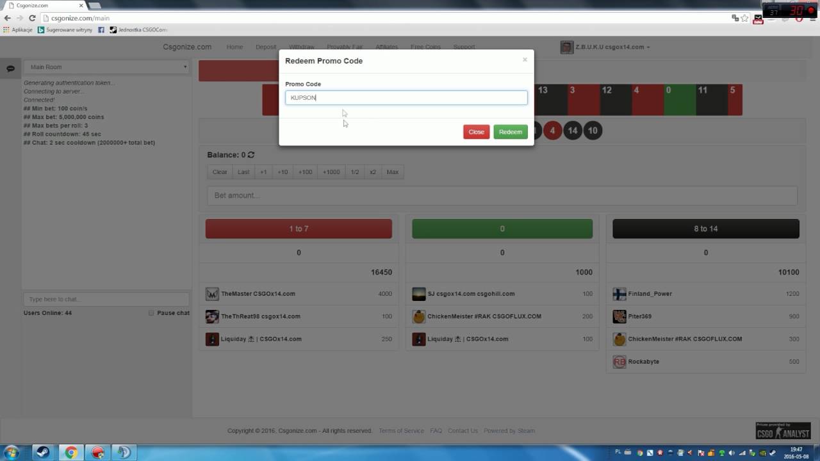Viewport: 820px width, 461px height.
Task: Click the Csgonize.com brand link
Action: [187, 47]
